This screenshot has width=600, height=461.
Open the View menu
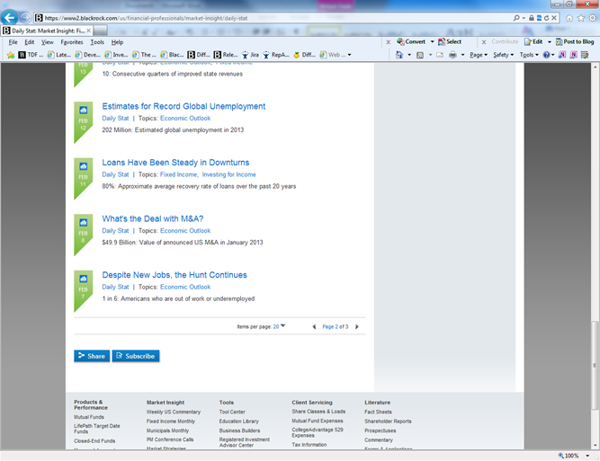coord(48,42)
